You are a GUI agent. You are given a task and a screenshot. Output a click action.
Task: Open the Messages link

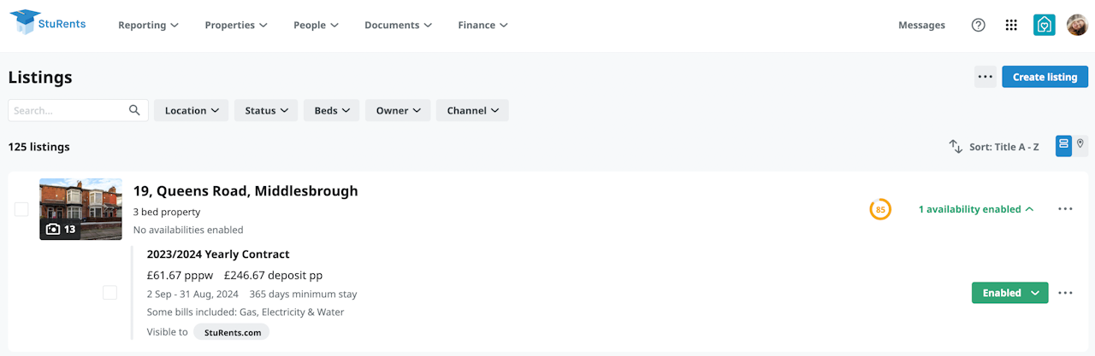(x=921, y=26)
